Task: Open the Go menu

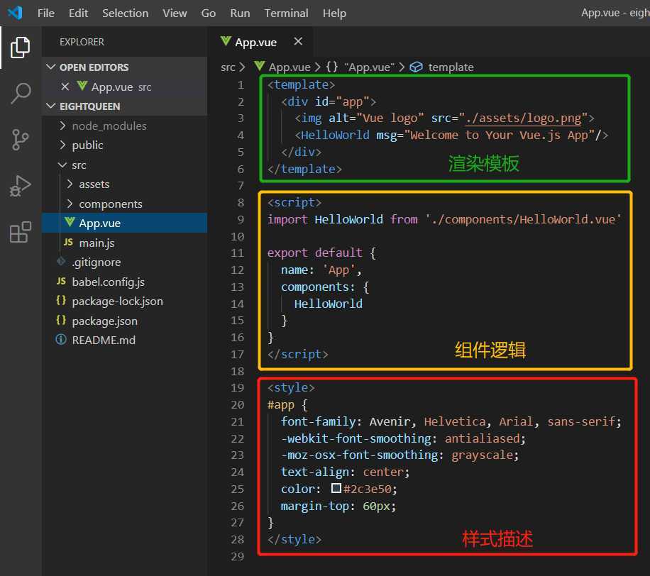Action: click(208, 13)
